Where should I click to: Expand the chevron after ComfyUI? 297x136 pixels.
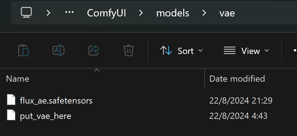click(x=141, y=13)
